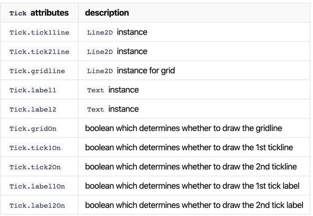Viewport: 313px width, 216px height.
Task: Click the Tick.label2 code entry
Action: [x=33, y=109]
